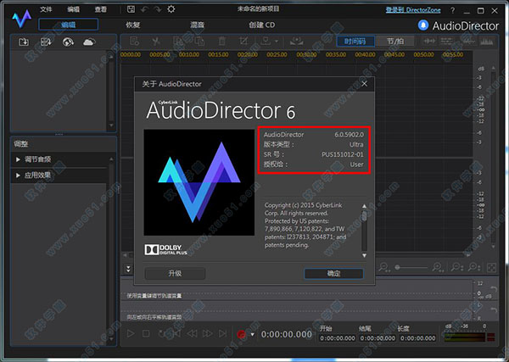Click the scissors cut icon in toolbar

[156, 42]
